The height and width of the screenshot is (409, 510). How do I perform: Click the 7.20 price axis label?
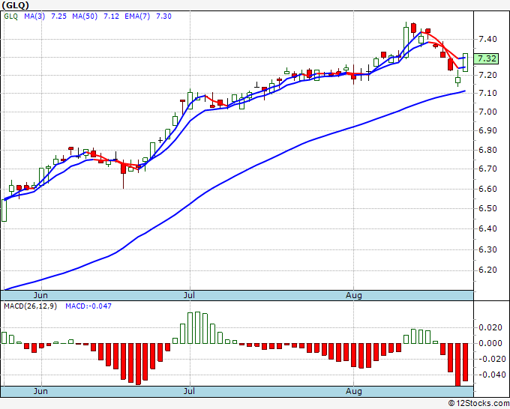coord(487,75)
